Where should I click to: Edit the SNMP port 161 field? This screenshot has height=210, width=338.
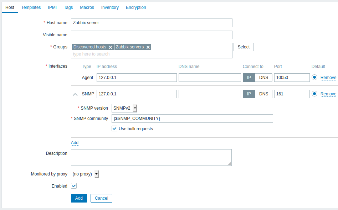pos(292,94)
